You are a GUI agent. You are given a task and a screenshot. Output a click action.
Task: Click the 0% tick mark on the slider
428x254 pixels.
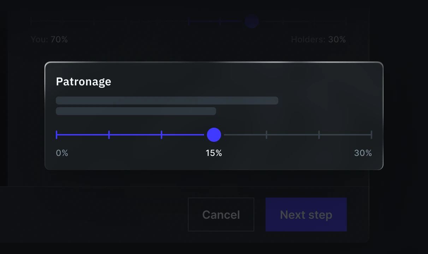[56, 135]
